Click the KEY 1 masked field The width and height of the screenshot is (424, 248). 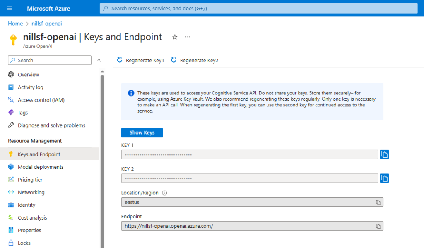coord(250,154)
